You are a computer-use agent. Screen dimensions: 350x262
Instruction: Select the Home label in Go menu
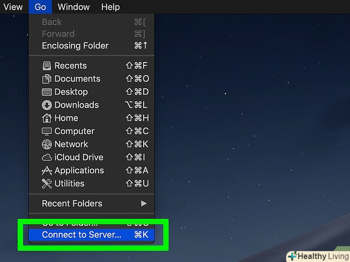click(66, 118)
